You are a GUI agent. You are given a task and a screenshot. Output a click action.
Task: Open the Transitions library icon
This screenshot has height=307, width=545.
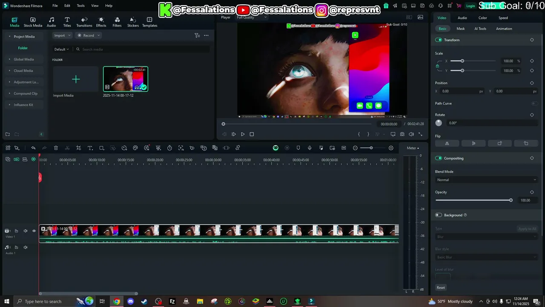(x=84, y=20)
